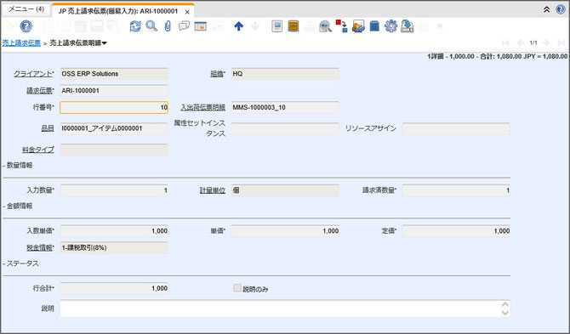Open the Active Workflows icon
The height and width of the screenshot is (334, 570).
pos(341,26)
